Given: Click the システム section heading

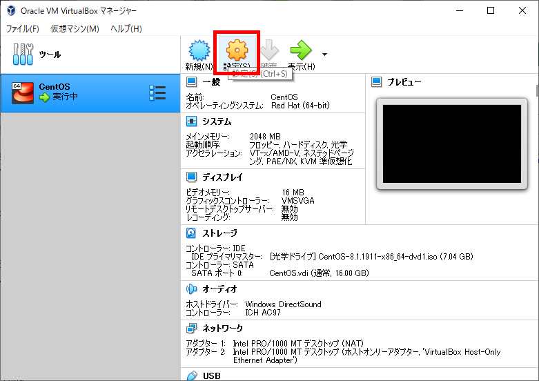Looking at the screenshot, I should 217,121.
